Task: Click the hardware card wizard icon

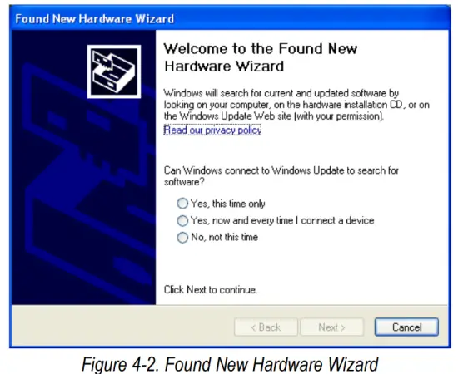Action: pyautogui.click(x=114, y=71)
